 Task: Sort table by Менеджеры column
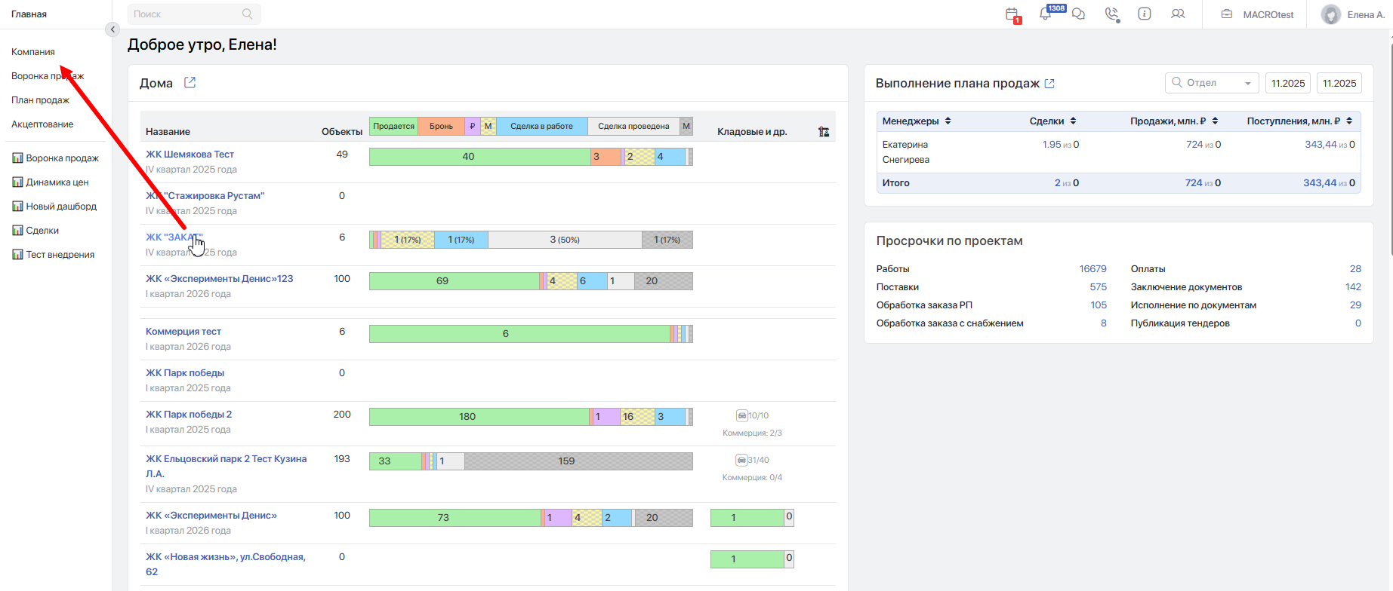click(x=948, y=121)
